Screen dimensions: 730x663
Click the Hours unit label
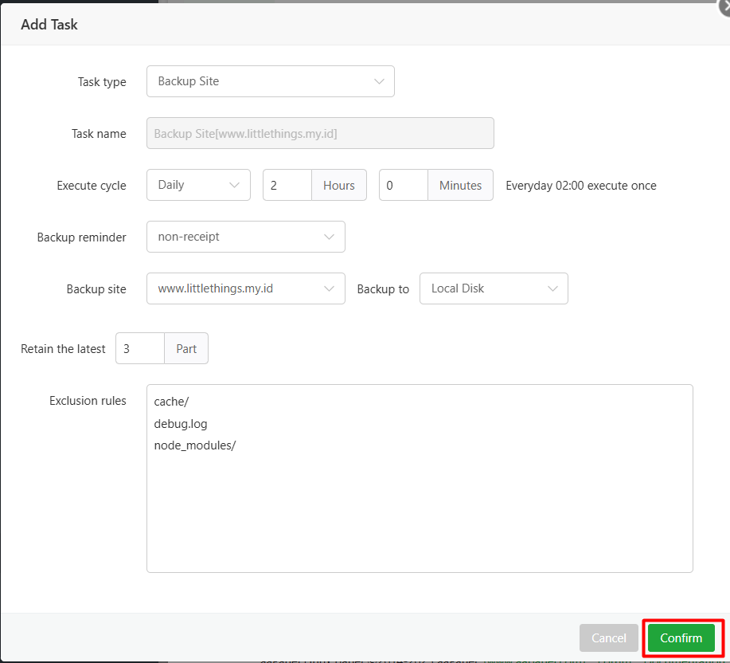339,185
